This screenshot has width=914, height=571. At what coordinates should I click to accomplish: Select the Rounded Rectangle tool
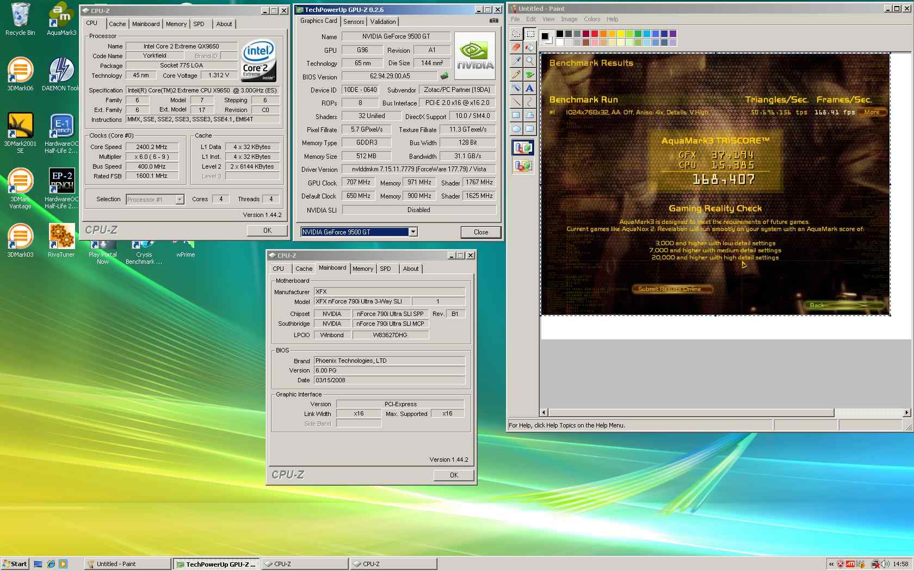coord(530,129)
